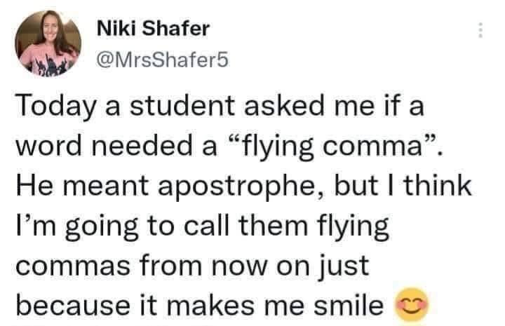This screenshot has height=326, width=505.
Task: Click the word "meant" in the tweet
Action: pos(105,186)
